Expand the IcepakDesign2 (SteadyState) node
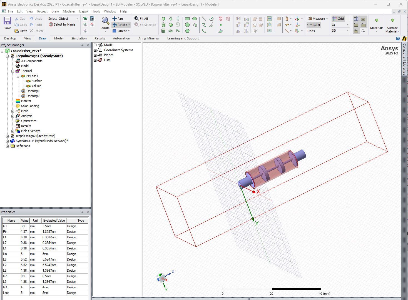This screenshot has width=408, height=300. [x=7, y=136]
